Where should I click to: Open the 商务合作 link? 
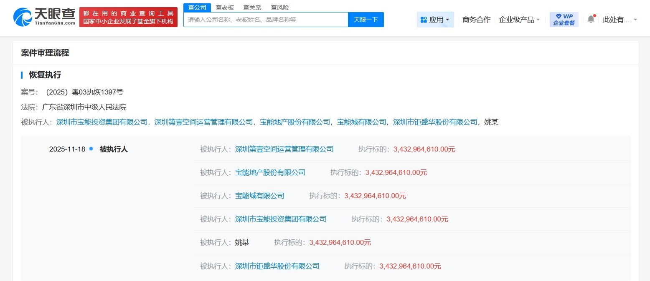point(476,19)
